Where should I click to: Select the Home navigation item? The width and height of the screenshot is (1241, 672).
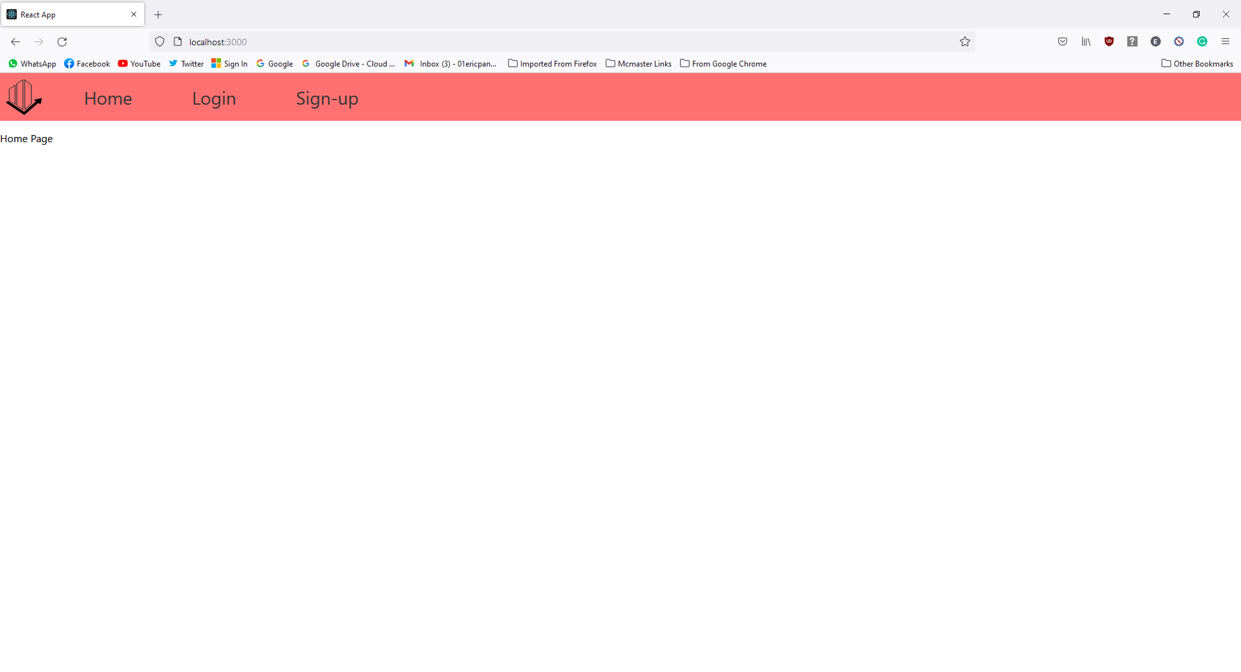107,98
